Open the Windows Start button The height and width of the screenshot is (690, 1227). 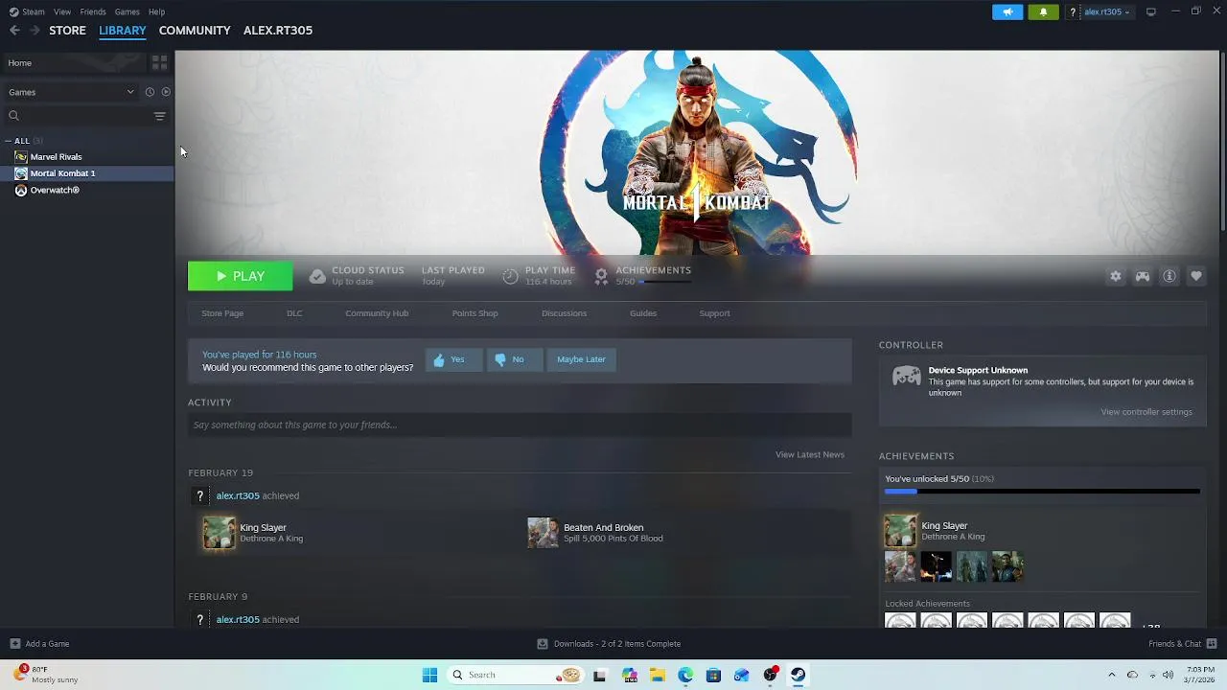(x=429, y=675)
